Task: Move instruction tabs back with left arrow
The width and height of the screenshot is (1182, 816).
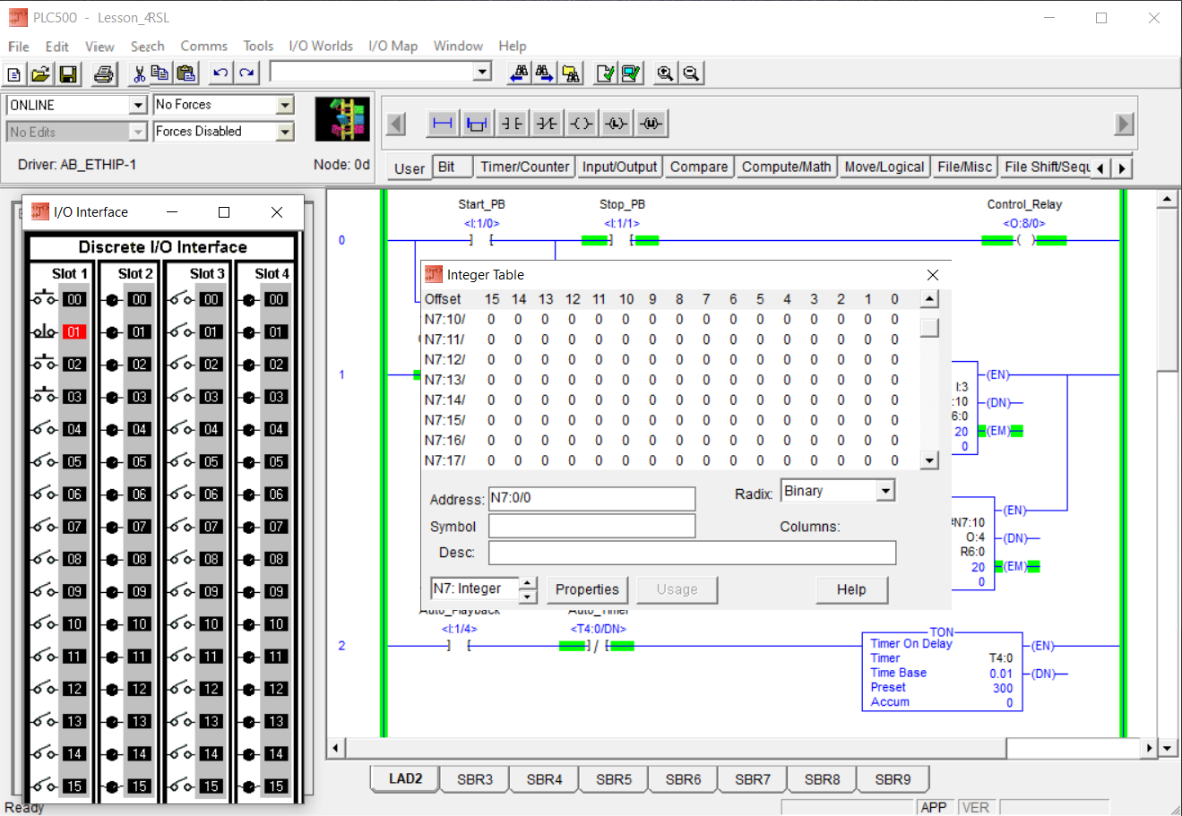Action: click(1100, 167)
